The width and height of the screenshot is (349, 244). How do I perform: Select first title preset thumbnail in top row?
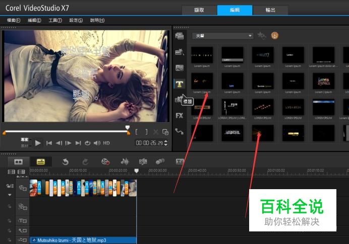(x=202, y=55)
